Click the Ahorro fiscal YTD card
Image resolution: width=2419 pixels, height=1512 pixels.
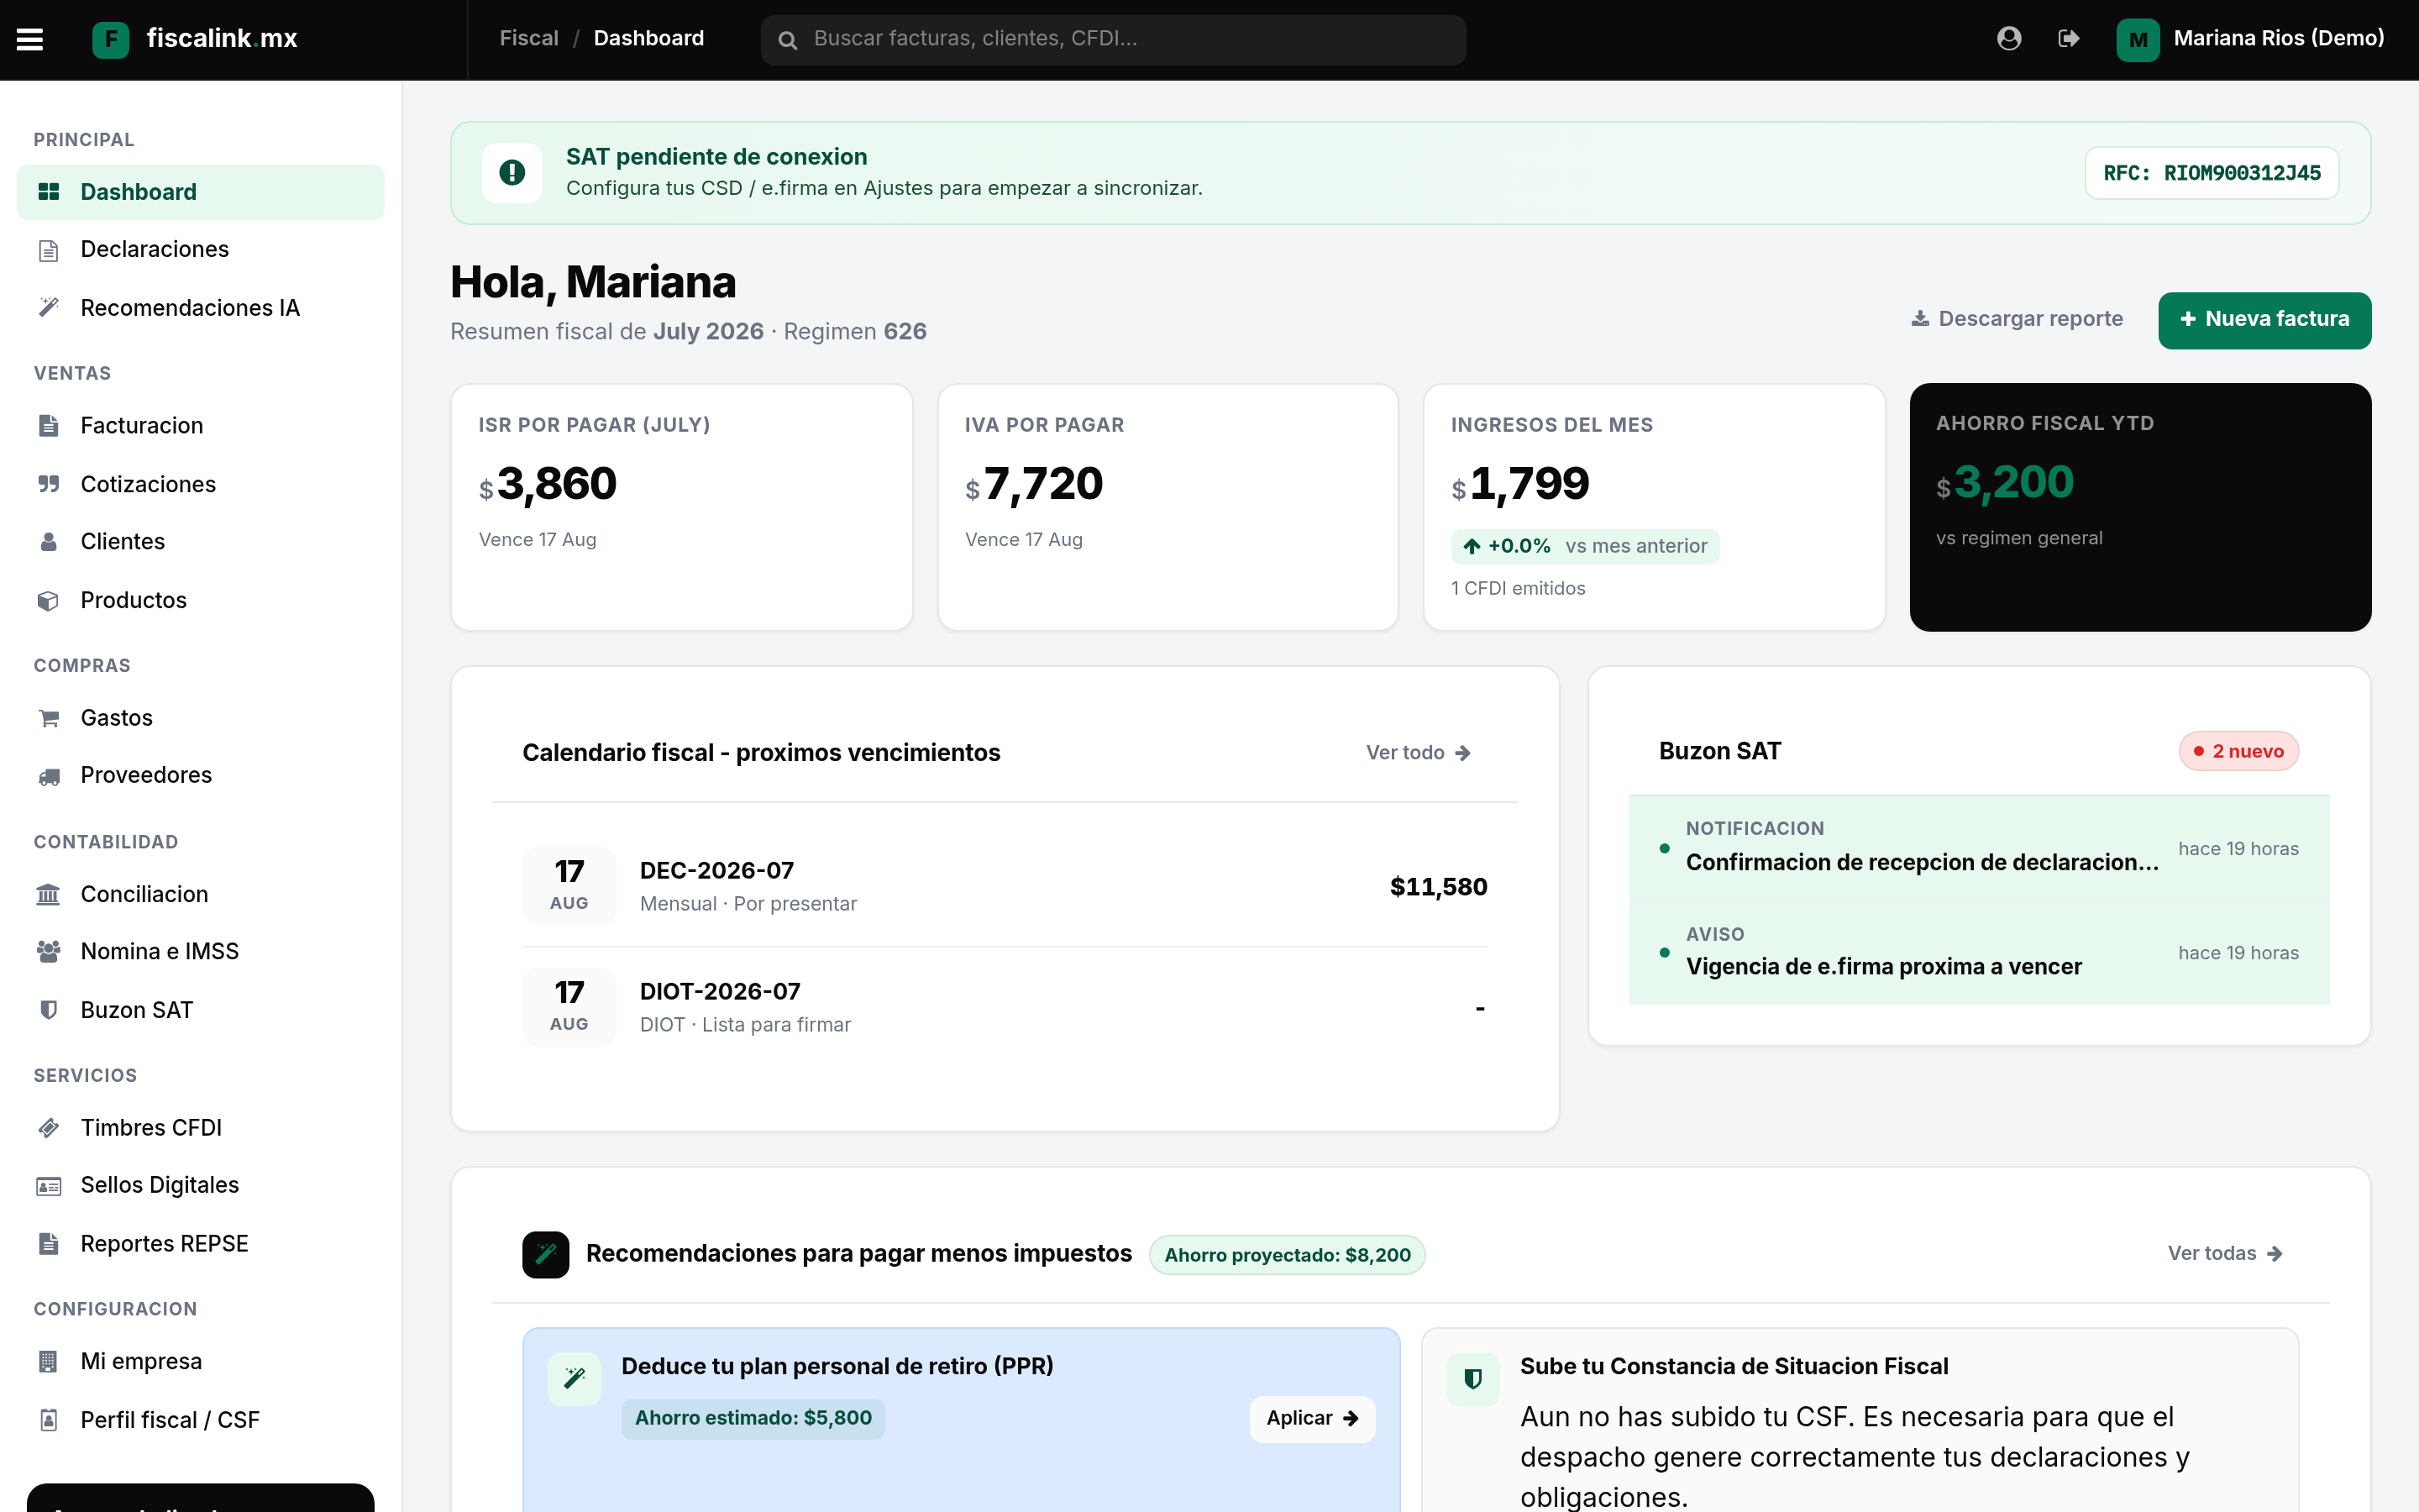point(2140,507)
